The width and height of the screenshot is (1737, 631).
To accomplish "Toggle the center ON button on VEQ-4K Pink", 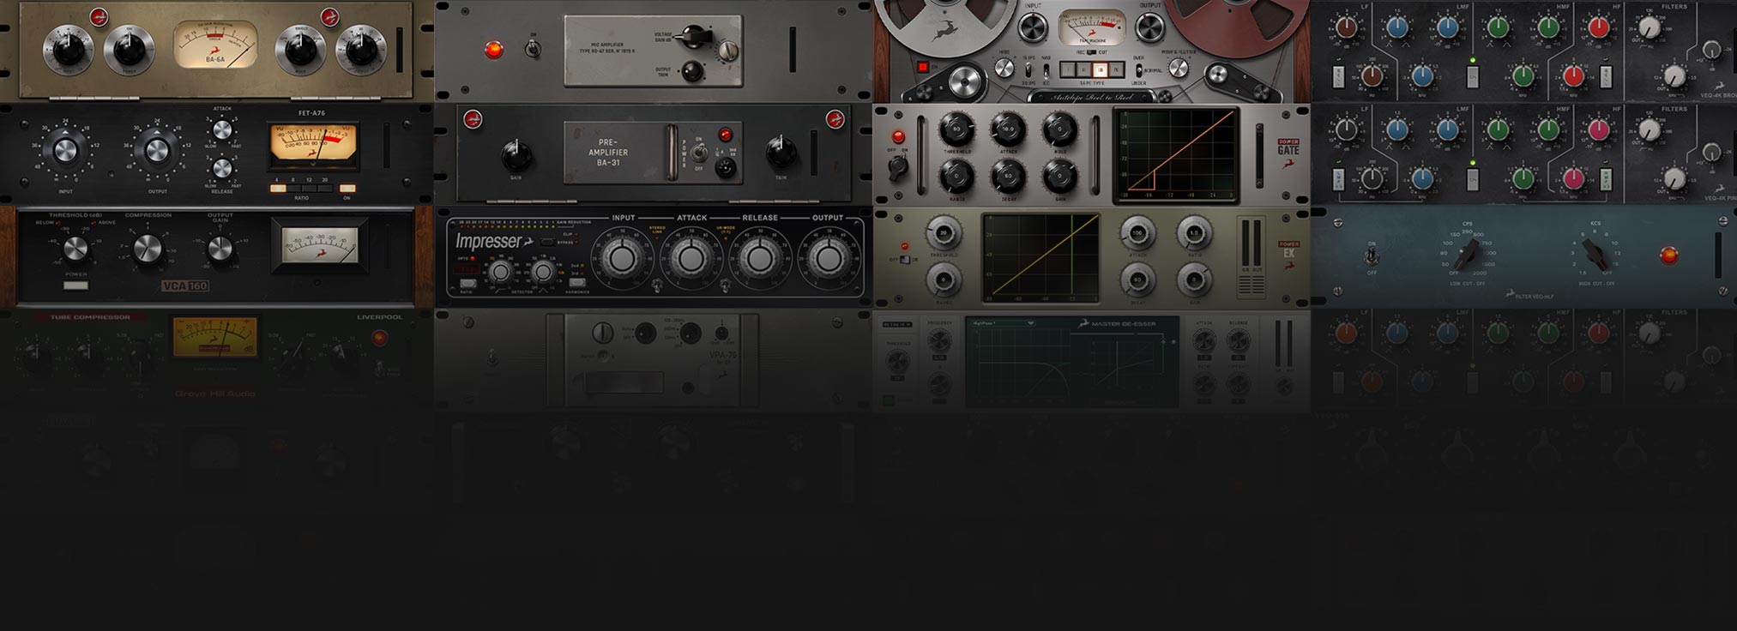I will [x=1472, y=179].
